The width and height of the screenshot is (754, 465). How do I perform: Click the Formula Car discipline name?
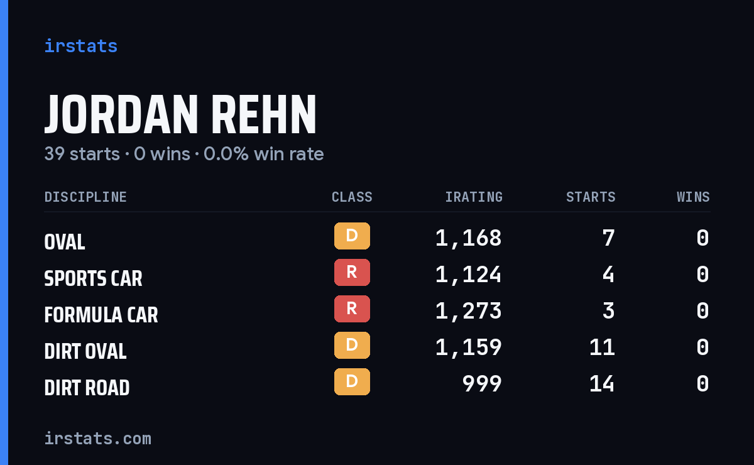[101, 315]
